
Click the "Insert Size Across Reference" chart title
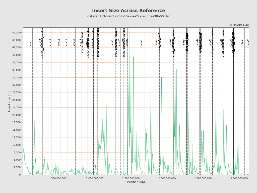[128, 11]
